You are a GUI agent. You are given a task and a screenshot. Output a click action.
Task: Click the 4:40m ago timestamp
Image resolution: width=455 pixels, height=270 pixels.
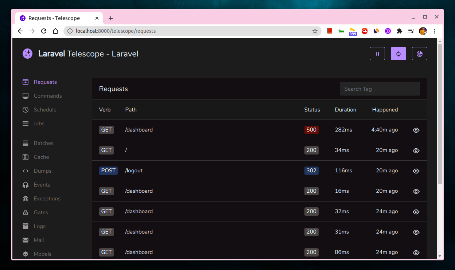pyautogui.click(x=385, y=130)
